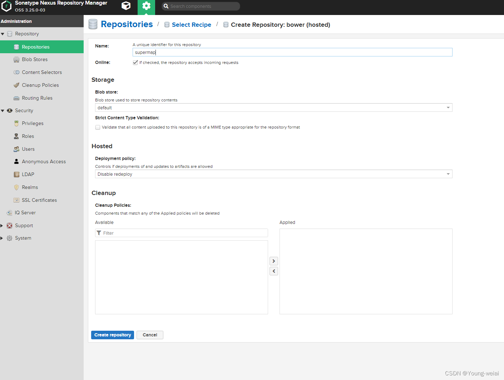This screenshot has width=504, height=380.
Task: Click the repository Name input field
Action: click(x=292, y=52)
